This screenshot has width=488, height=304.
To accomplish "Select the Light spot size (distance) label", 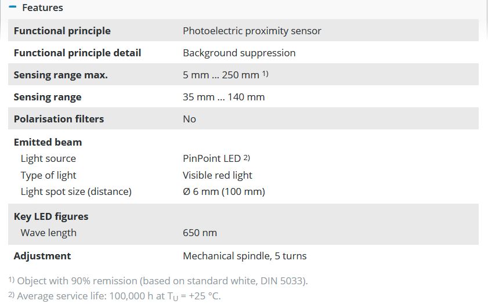I will [x=76, y=191].
